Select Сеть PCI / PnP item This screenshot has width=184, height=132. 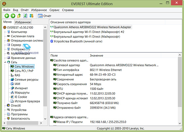[22, 71]
